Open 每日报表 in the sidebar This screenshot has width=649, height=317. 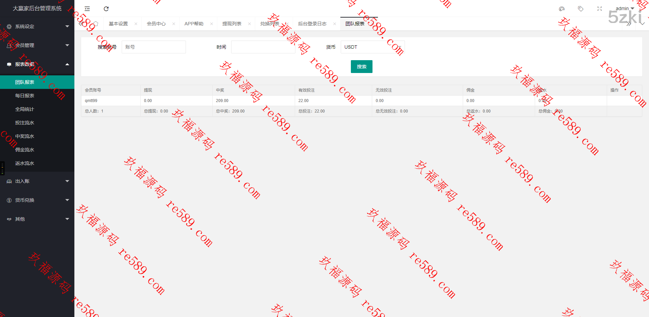click(25, 96)
